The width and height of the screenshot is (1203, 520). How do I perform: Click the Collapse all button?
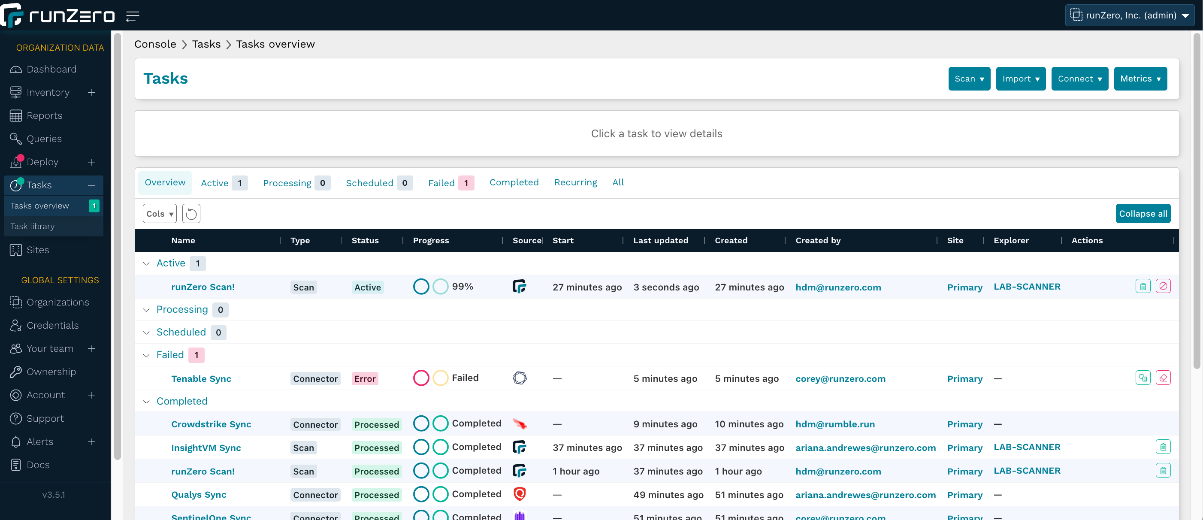point(1143,214)
